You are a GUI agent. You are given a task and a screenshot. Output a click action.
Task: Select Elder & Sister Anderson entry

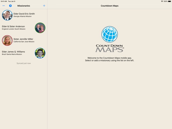click(24, 28)
